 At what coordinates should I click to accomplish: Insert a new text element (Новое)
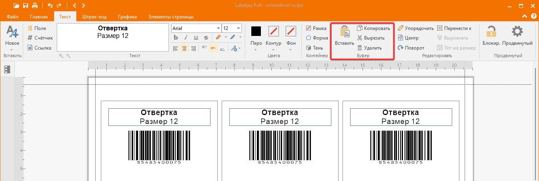tap(12, 35)
